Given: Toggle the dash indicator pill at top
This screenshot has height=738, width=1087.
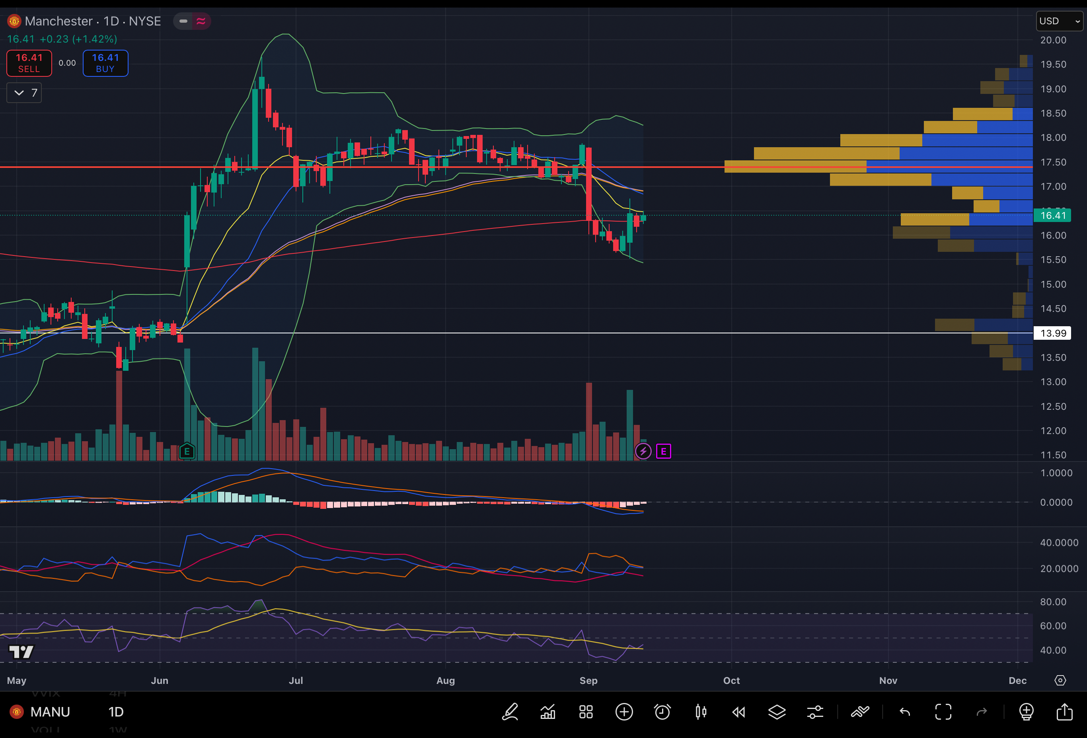Looking at the screenshot, I should [x=183, y=21].
